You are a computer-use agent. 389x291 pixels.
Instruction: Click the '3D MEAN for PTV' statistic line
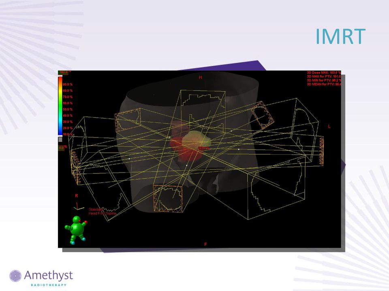324,84
